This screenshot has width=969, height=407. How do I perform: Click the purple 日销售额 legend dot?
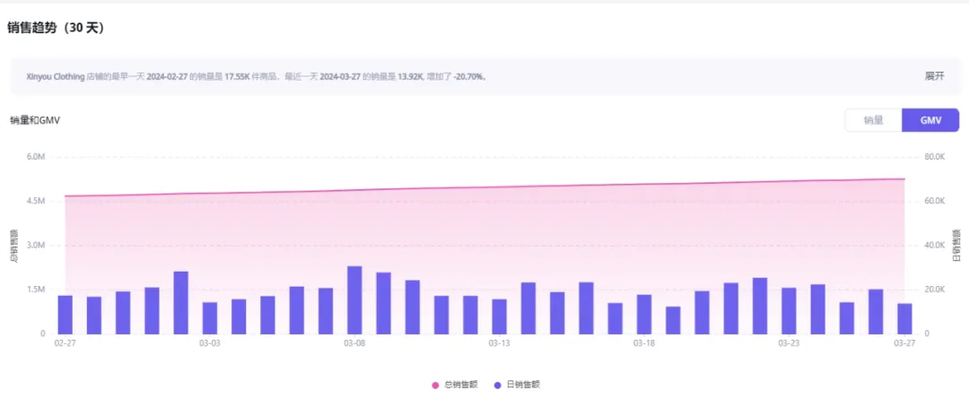click(498, 385)
